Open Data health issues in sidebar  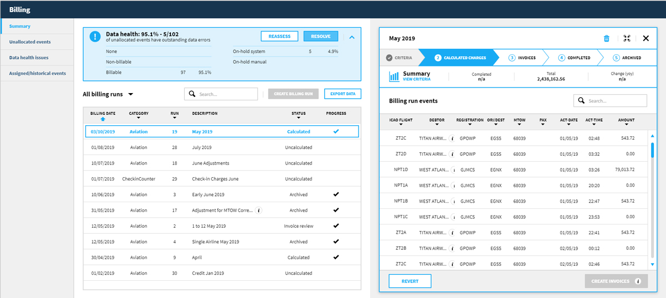[37, 58]
